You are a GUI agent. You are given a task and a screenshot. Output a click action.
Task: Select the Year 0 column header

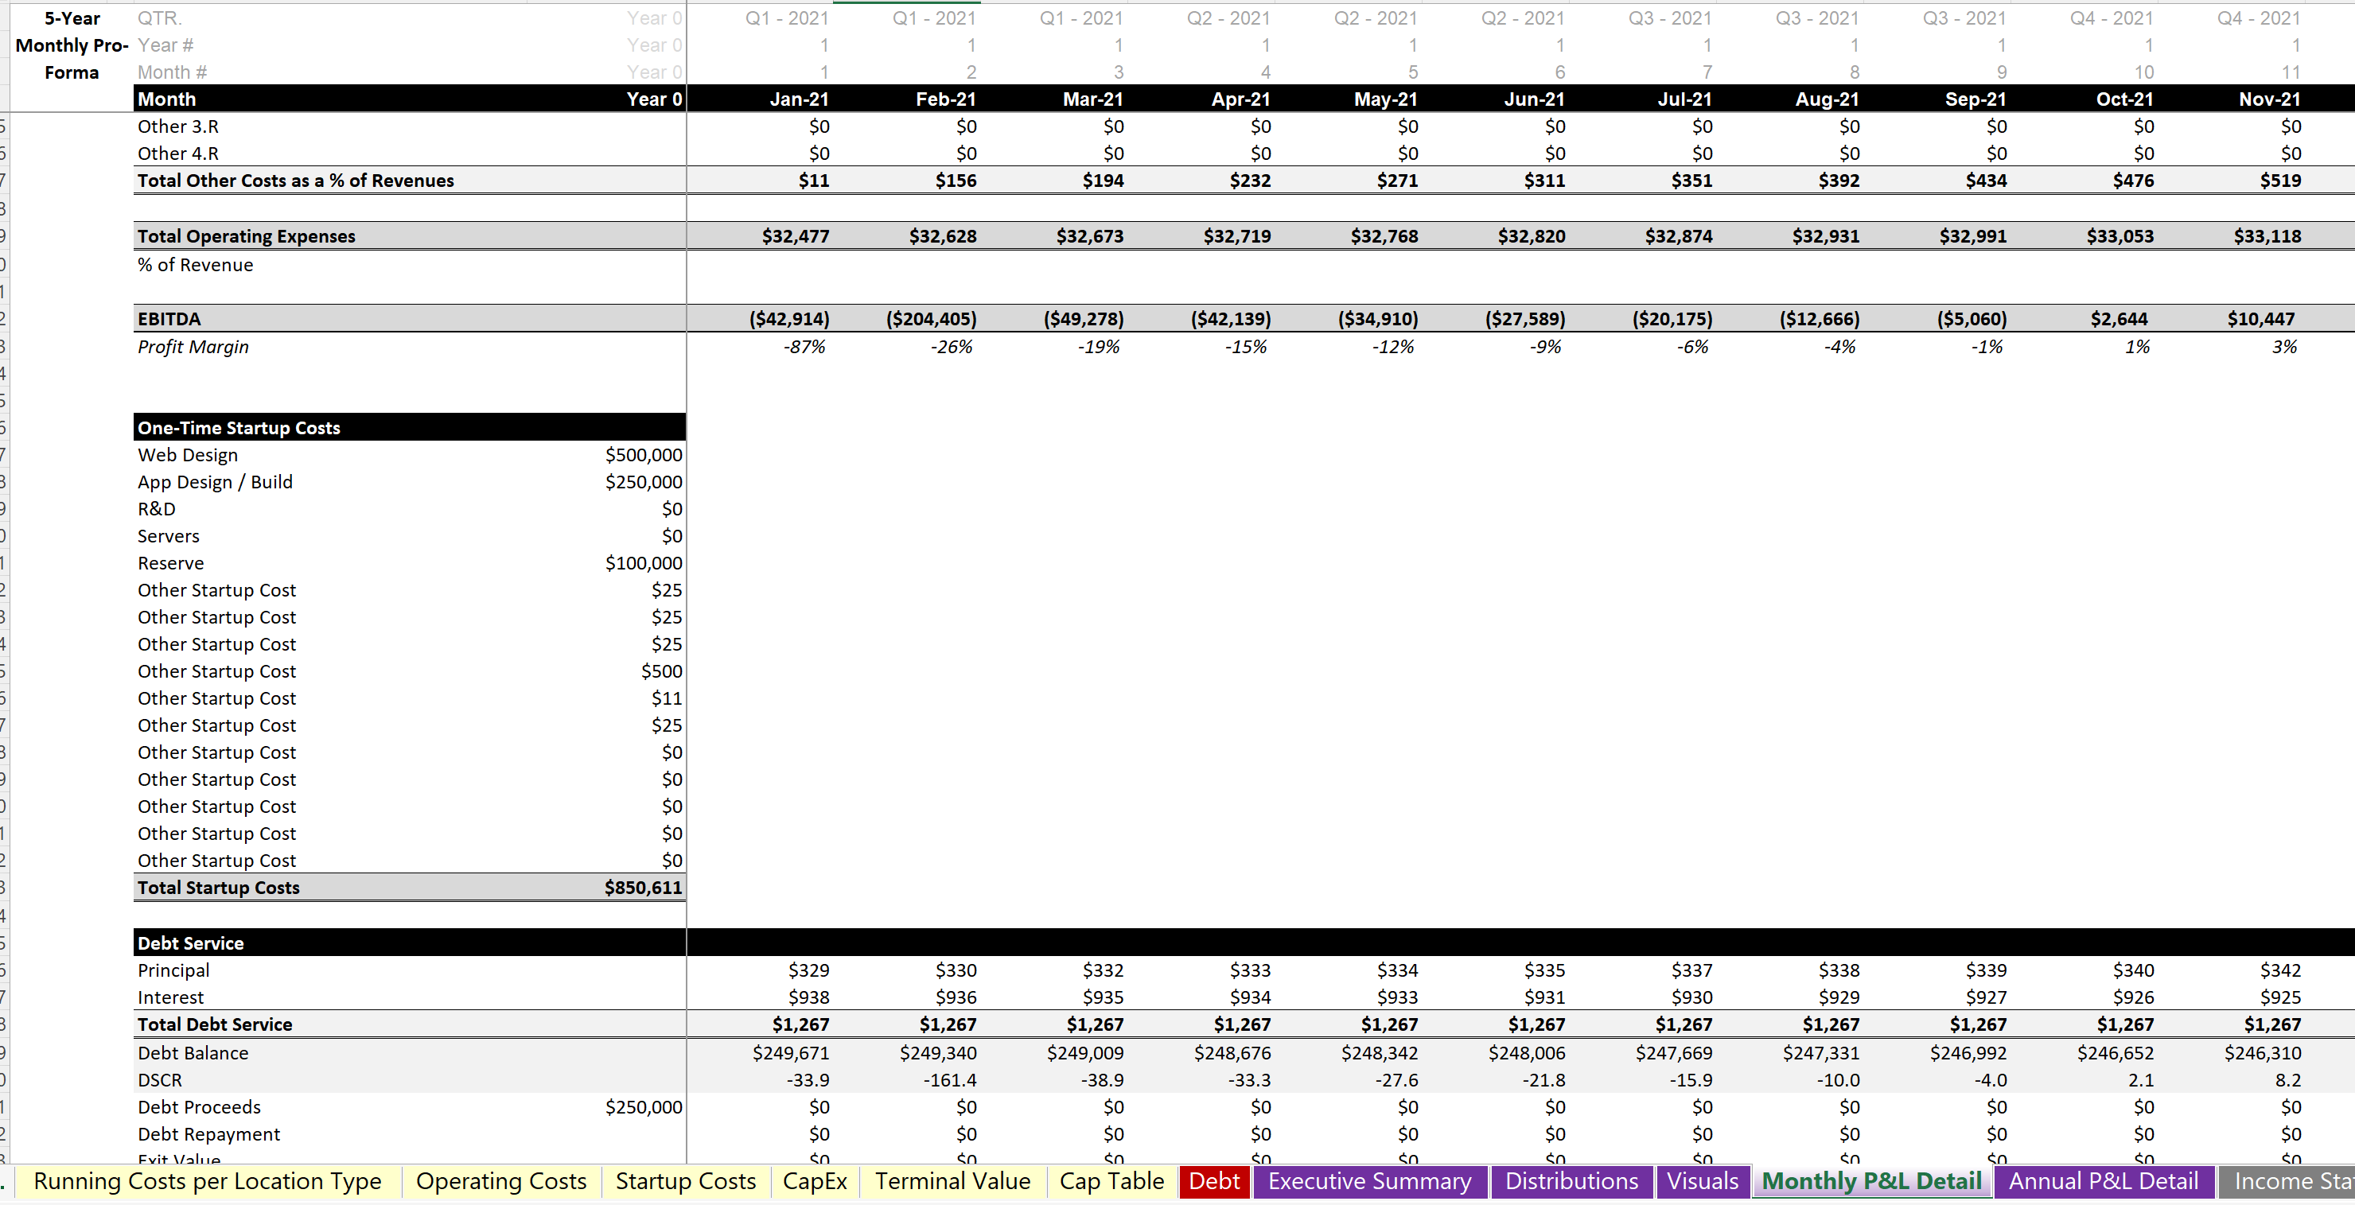coord(655,99)
